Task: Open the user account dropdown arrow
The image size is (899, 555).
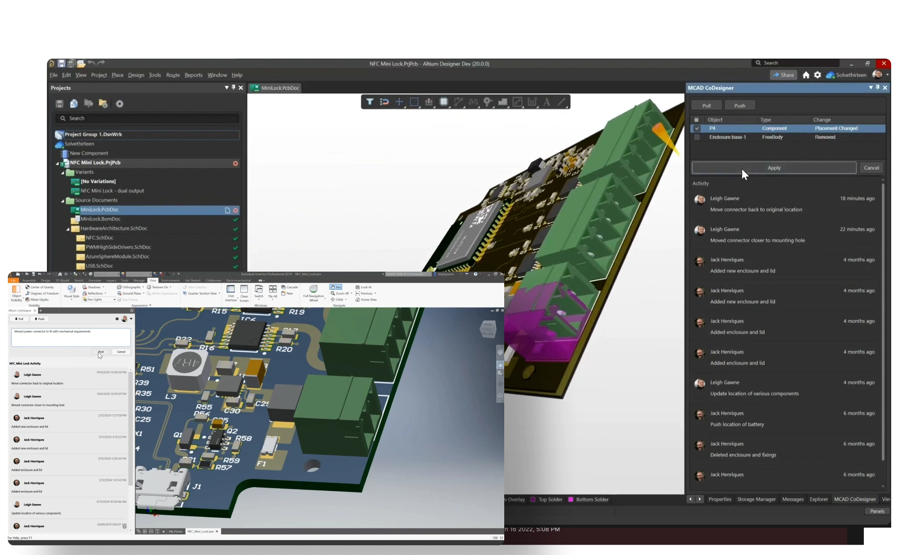Action: (887, 75)
